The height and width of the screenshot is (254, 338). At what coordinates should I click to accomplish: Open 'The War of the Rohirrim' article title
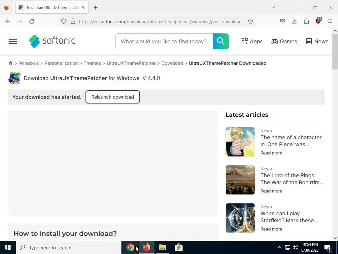click(292, 179)
